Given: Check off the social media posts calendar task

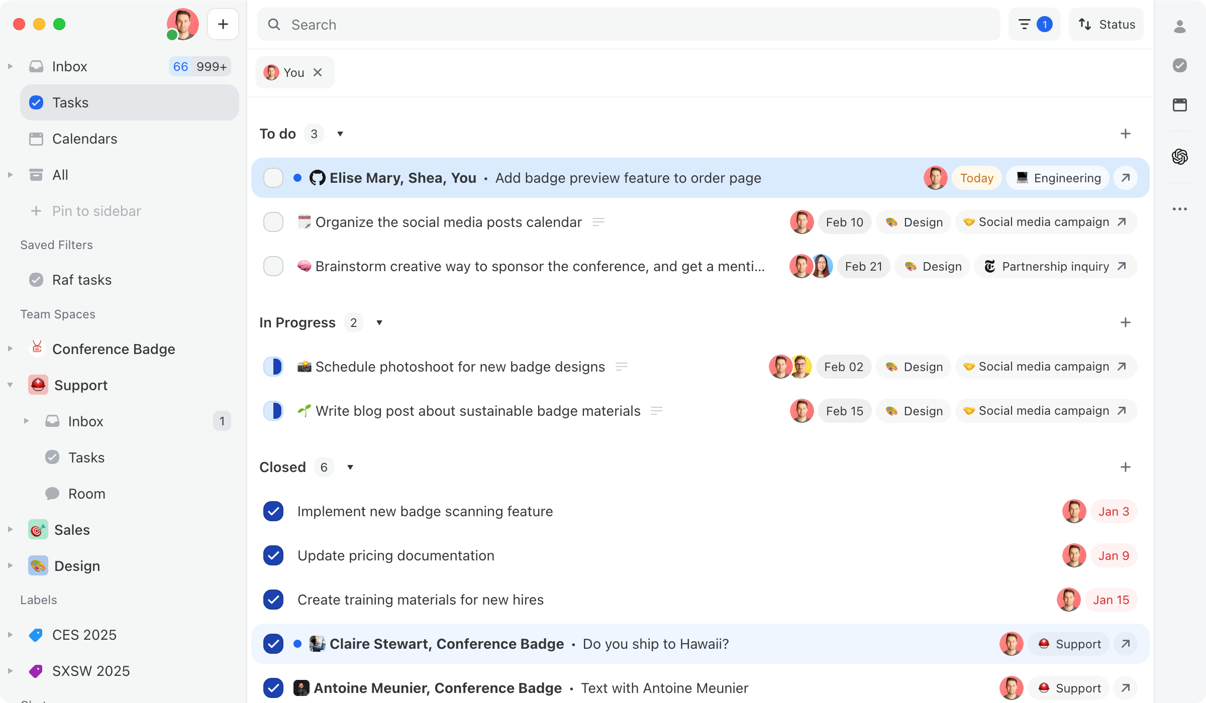Looking at the screenshot, I should pos(273,221).
